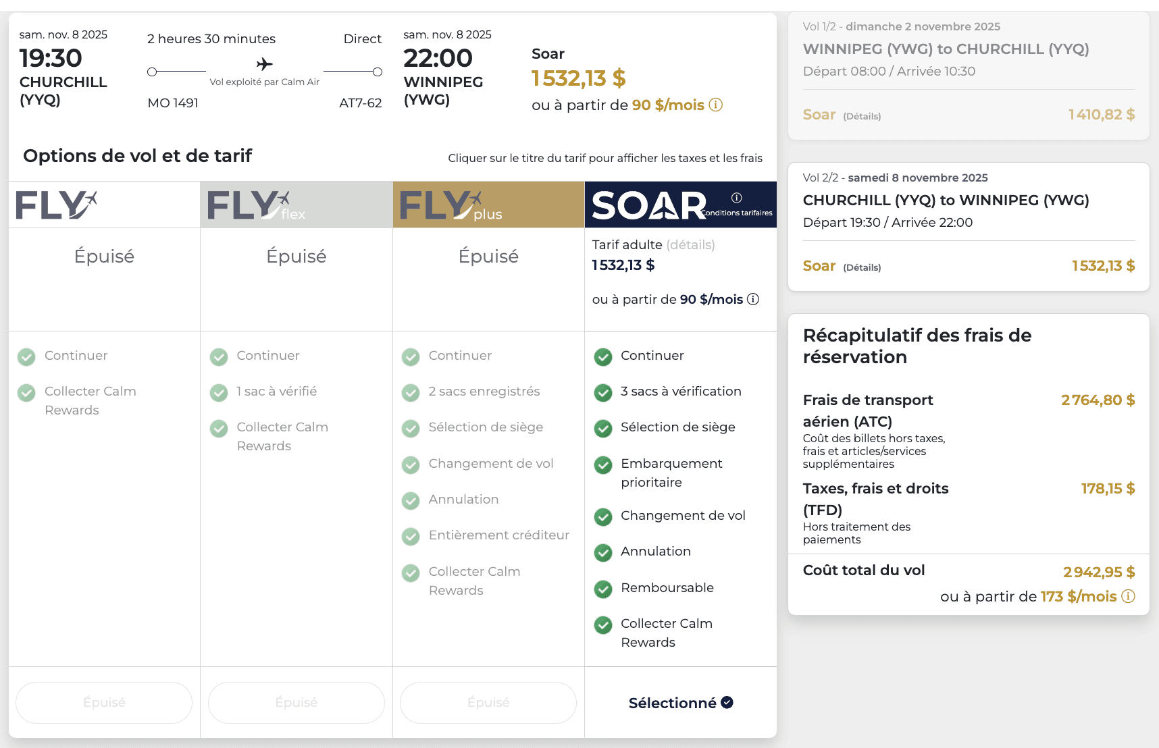1159x748 pixels.
Task: Click the Vol 1/2 Winnipeg to Churchill card title
Action: pos(946,49)
